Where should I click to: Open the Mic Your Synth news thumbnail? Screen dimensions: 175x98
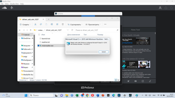[x=136, y=41]
